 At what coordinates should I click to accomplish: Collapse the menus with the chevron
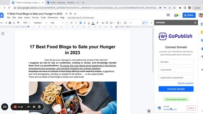point(151,23)
